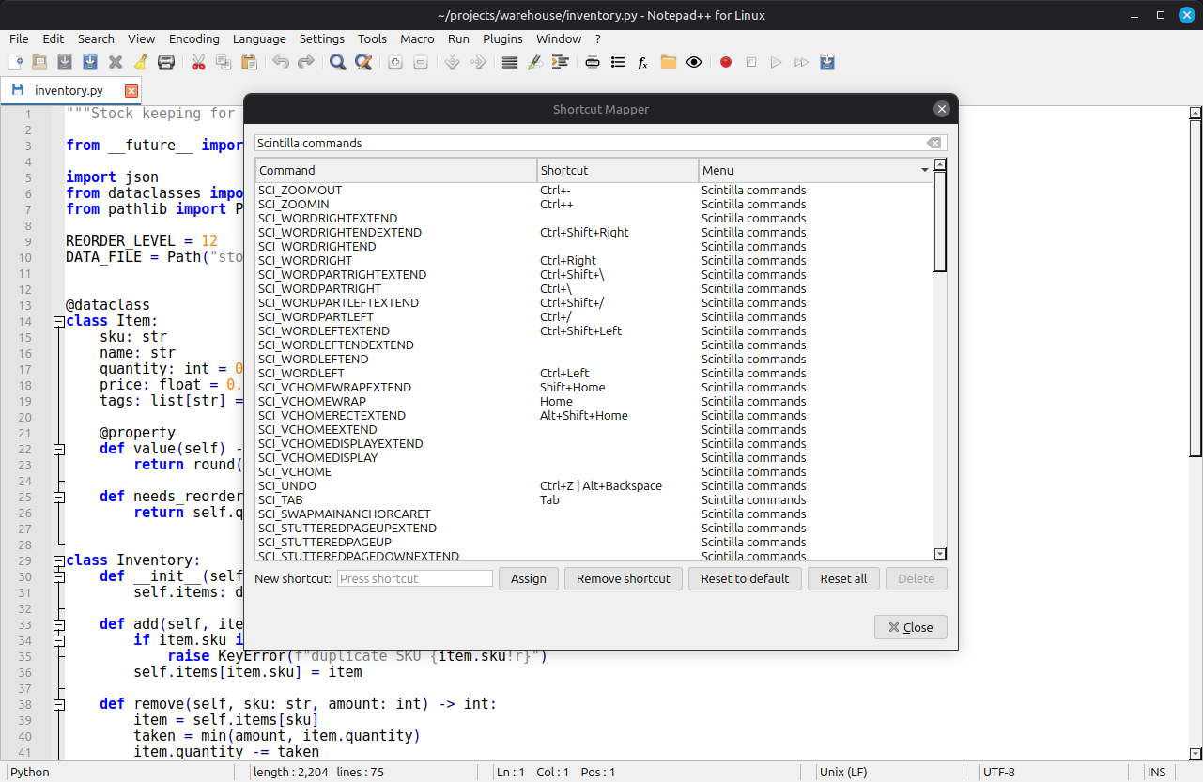Run macro multiple times icon
1203x782 pixels.
[x=802, y=62]
